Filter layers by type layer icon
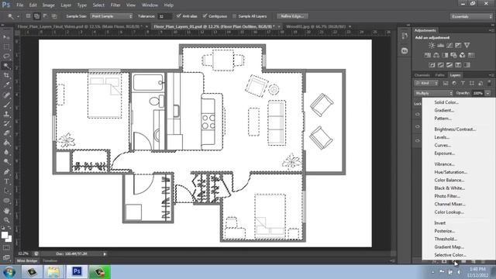The image size is (496, 279). pos(463,83)
